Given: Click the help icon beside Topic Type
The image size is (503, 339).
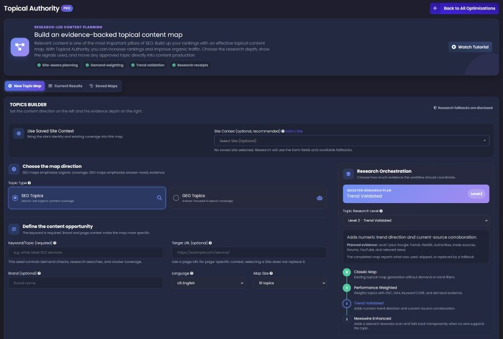Looking at the screenshot, I should click(x=29, y=183).
